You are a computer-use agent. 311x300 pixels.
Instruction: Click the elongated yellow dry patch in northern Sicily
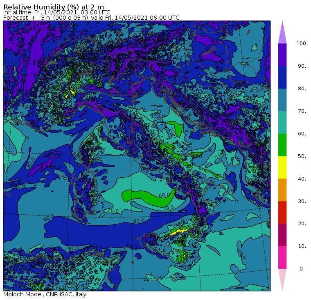(x=178, y=232)
